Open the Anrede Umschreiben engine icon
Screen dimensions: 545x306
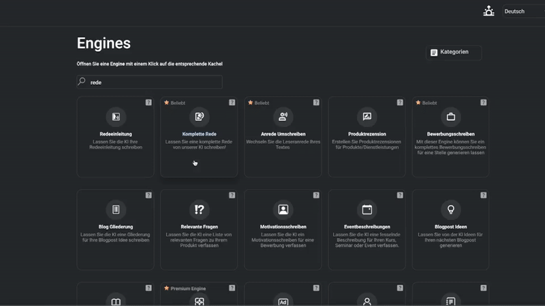point(283,117)
